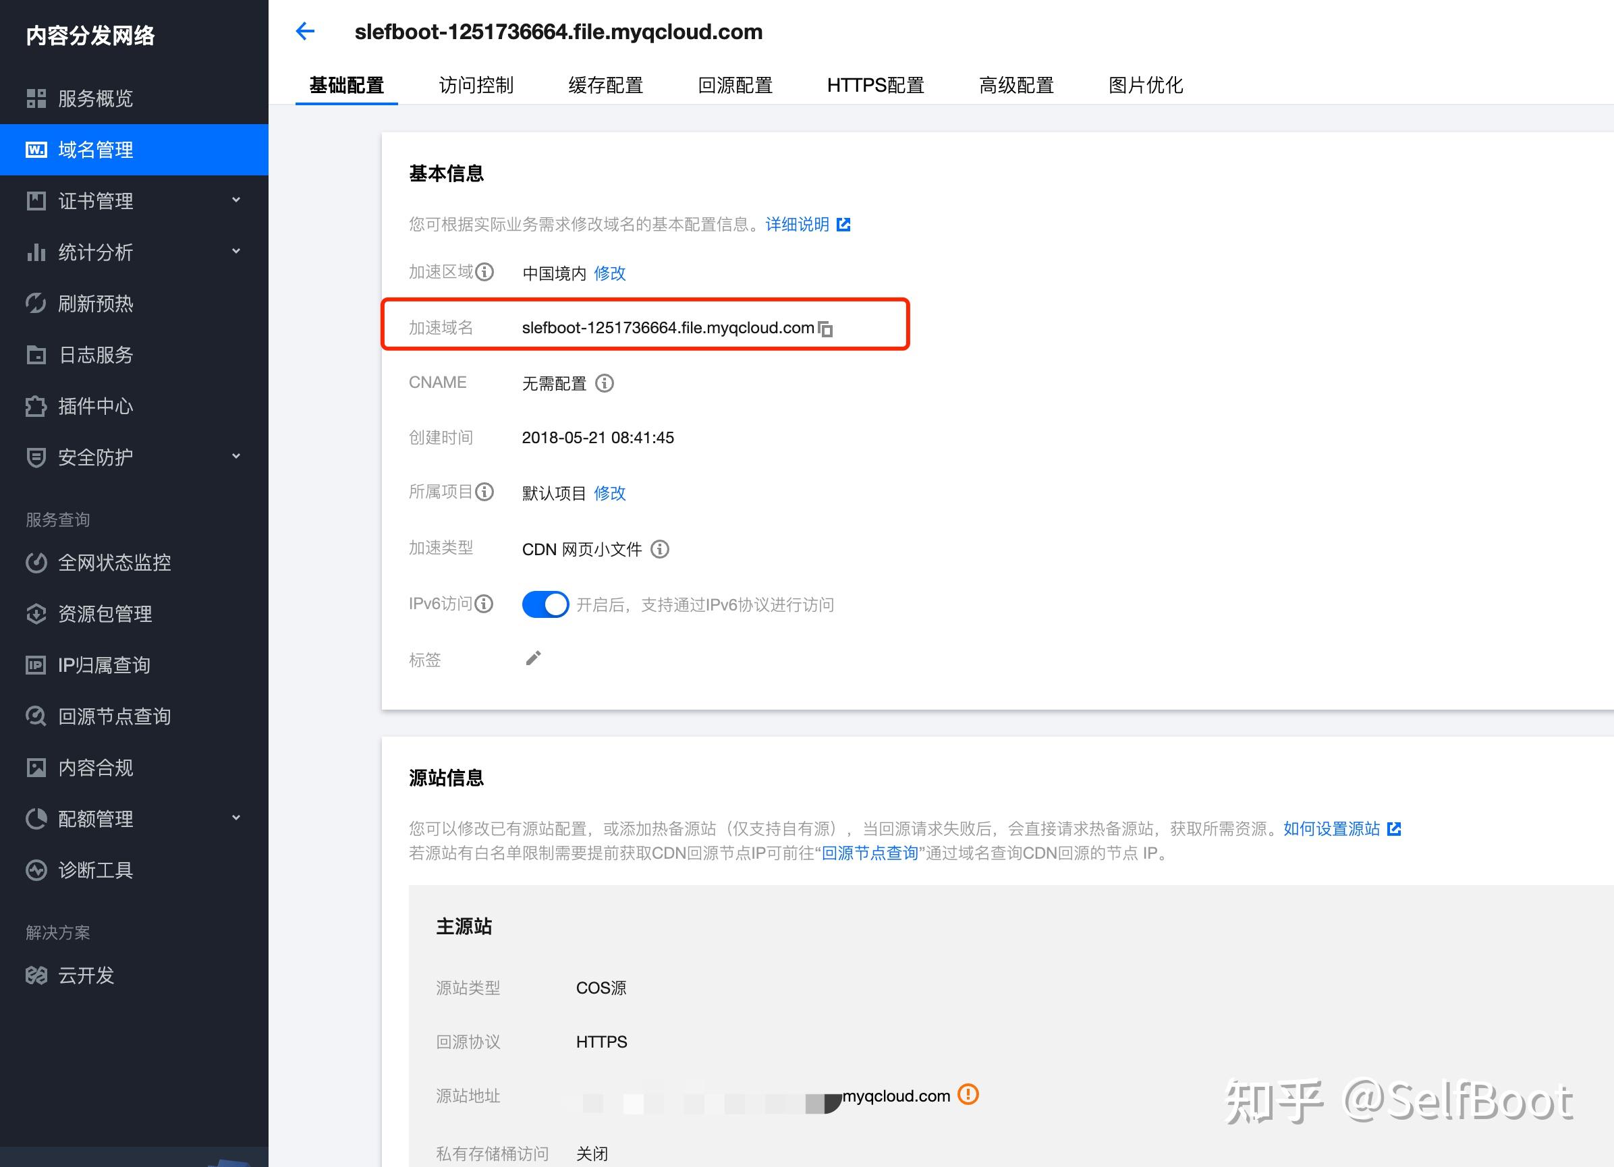Toggle off IPv6访问
The width and height of the screenshot is (1614, 1167).
click(545, 604)
